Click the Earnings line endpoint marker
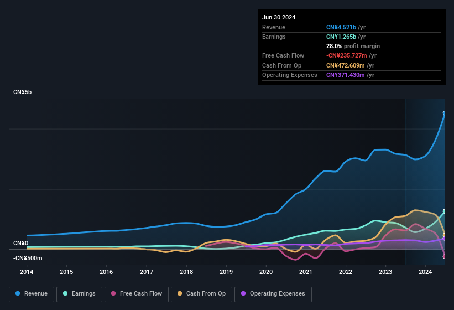This screenshot has width=454, height=310. 445,211
